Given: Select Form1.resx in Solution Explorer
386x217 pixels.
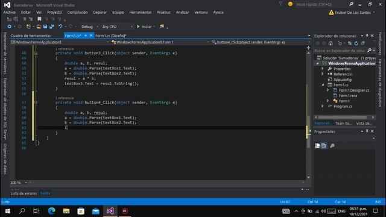Looking at the screenshot, I should (x=348, y=96).
